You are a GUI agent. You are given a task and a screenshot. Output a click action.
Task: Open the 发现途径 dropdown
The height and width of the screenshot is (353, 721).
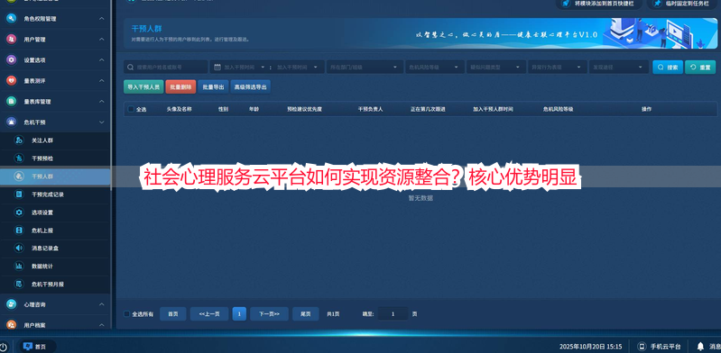(619, 67)
